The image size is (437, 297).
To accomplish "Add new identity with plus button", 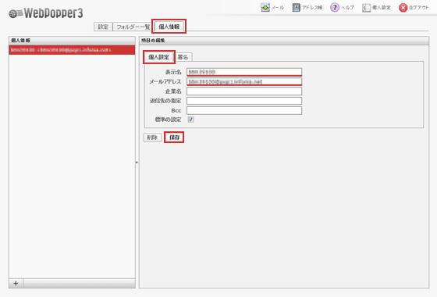I will click(x=16, y=283).
